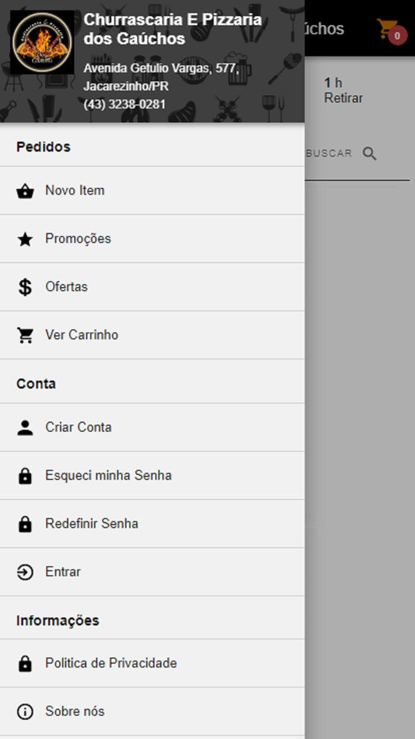The height and width of the screenshot is (739, 415).
Task: Click the cart icon beside Ver Carrinho
Action: 25,336
